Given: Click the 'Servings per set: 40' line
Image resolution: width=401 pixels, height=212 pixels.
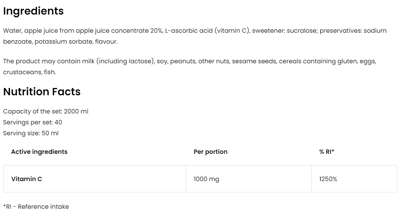Looking at the screenshot, I should [32, 122].
